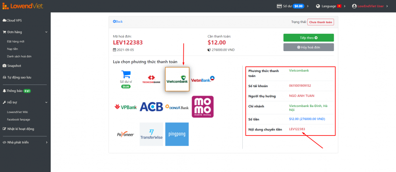The width and height of the screenshot is (396, 172).
Task: Click the notification count badge
Action: point(27,91)
